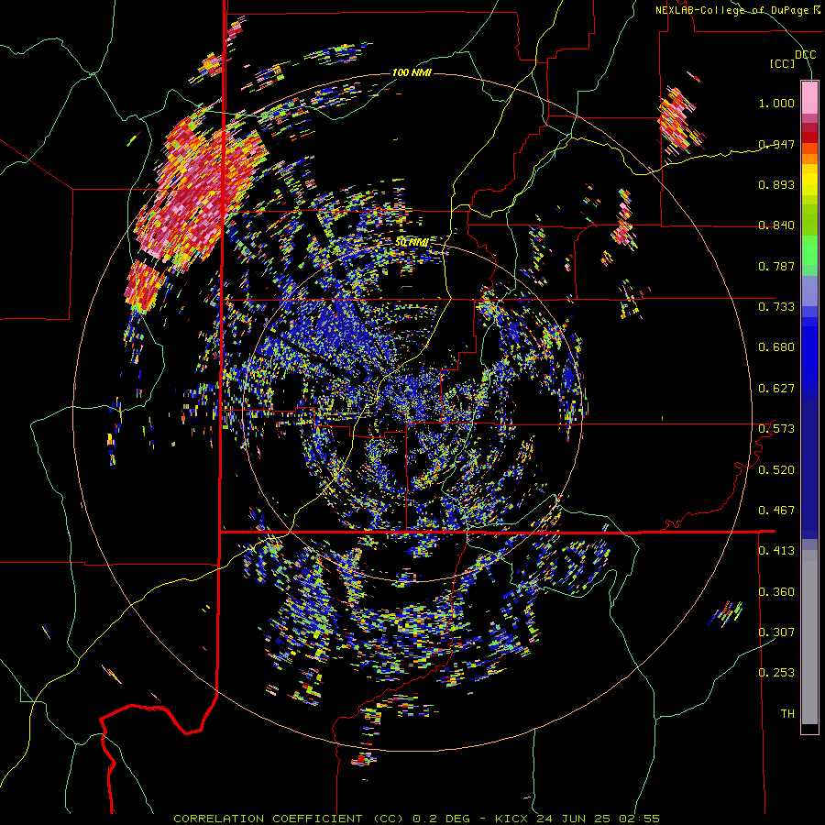Pick the yellow swatch on color scale

(x=809, y=180)
